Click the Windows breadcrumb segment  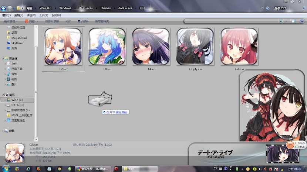click(65, 8)
